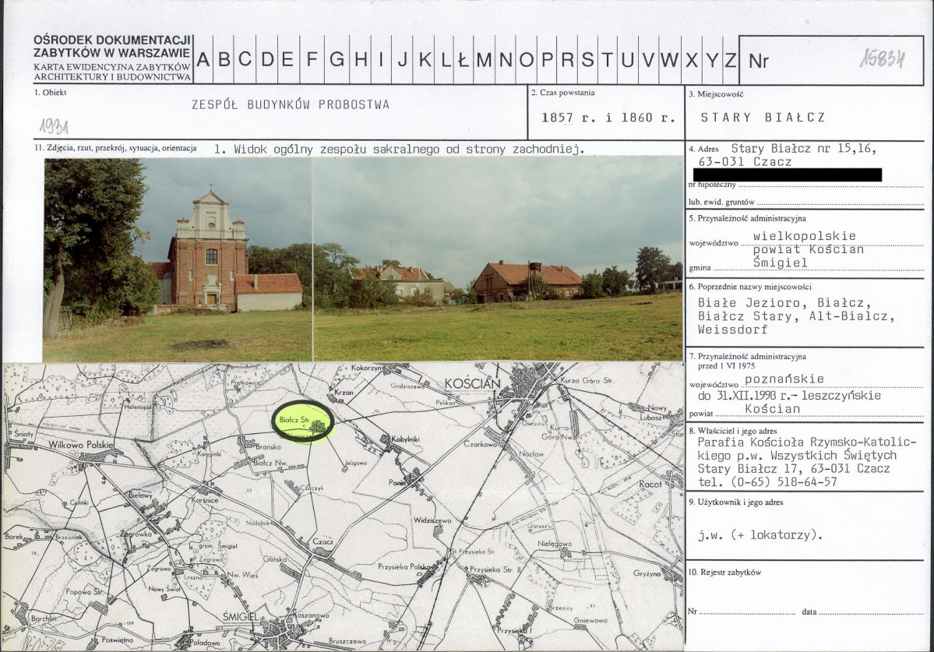Click the former name 'Weissdorf'
Screen dimensions: 934x652
coord(733,330)
